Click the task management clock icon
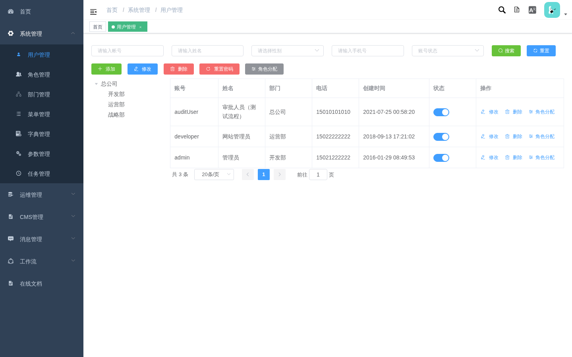 (19, 173)
